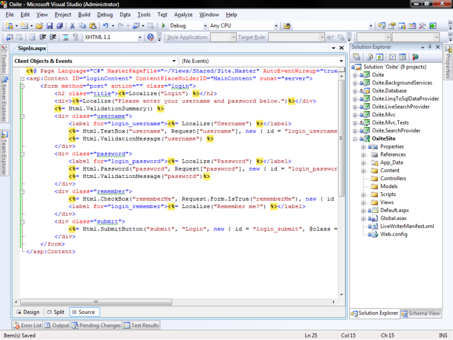Click the Cut scissors icon

(72, 25)
